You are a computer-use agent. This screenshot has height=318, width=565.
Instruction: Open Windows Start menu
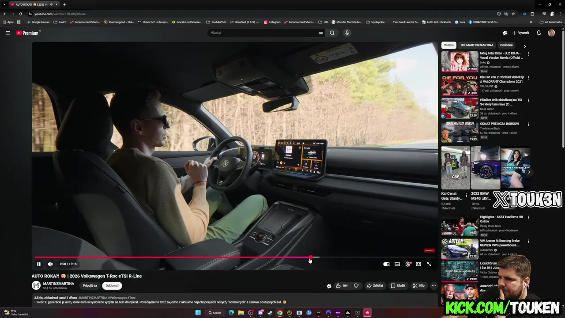point(198,313)
